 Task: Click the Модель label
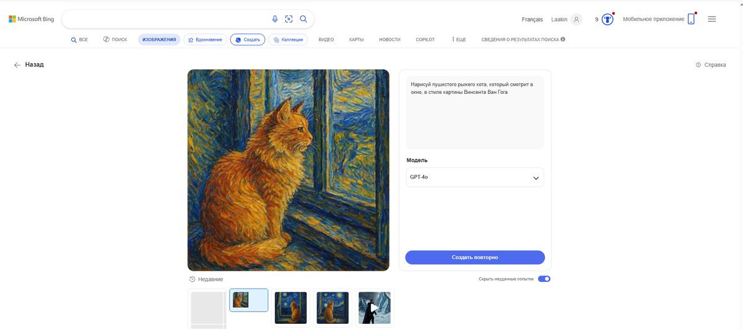[417, 160]
